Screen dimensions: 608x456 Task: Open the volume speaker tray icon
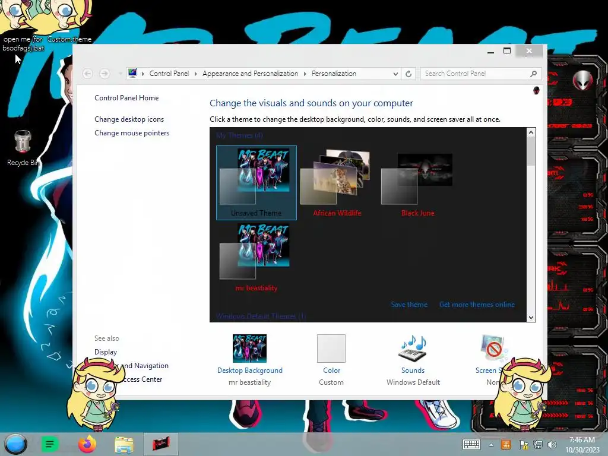[552, 445]
